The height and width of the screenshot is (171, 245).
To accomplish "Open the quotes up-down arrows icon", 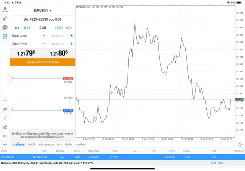I will [5, 19].
